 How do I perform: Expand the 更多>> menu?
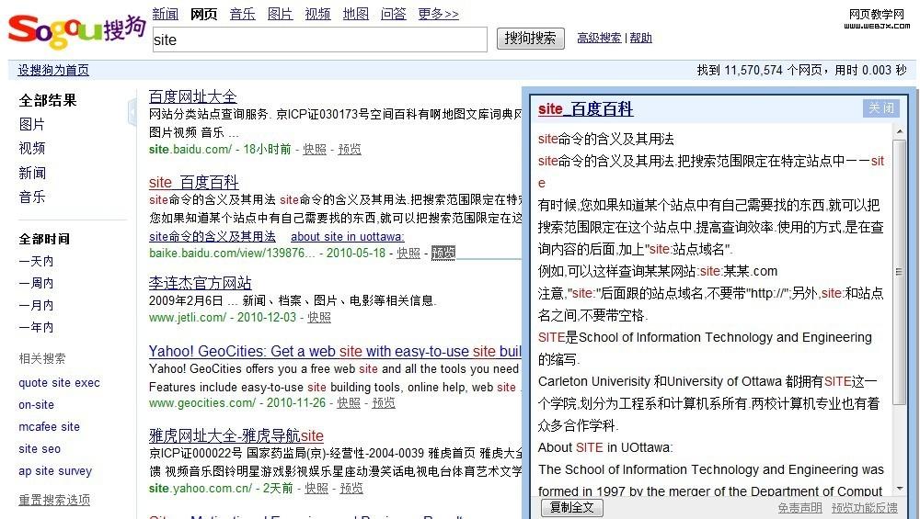438,14
